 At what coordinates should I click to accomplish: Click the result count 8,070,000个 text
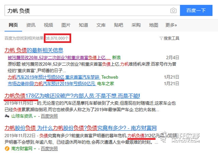[58, 38]
